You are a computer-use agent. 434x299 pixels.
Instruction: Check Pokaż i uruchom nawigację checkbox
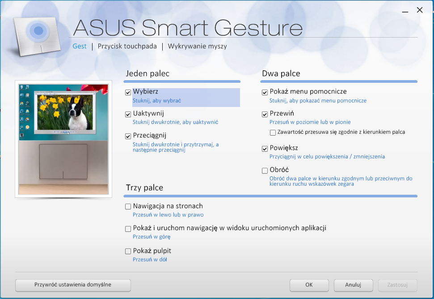pyautogui.click(x=128, y=229)
